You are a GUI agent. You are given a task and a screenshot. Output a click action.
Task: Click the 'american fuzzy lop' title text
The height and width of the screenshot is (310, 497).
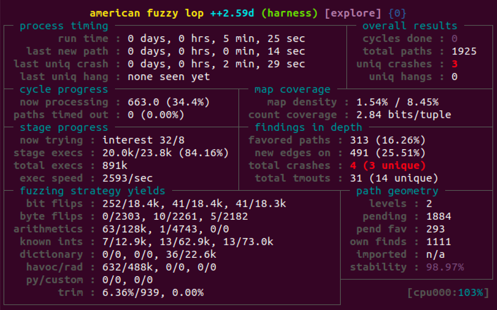pos(146,13)
